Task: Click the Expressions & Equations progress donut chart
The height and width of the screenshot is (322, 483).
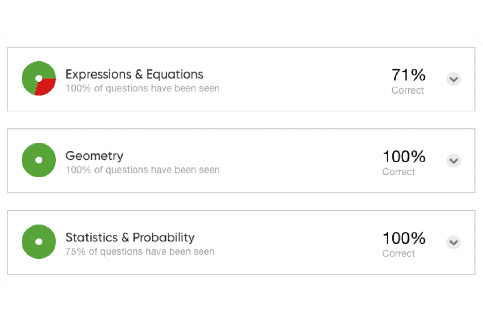Action: coord(39,78)
